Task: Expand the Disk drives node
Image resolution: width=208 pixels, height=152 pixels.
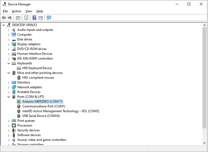Action: [x=9, y=40]
